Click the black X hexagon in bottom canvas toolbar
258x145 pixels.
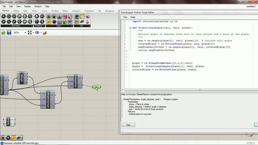pyautogui.click(x=8, y=138)
